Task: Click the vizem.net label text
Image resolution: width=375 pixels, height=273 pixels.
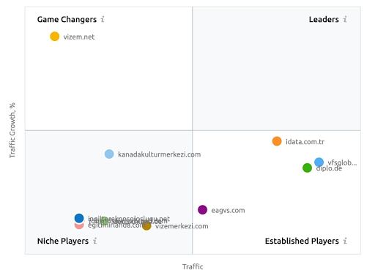Action: (x=79, y=37)
